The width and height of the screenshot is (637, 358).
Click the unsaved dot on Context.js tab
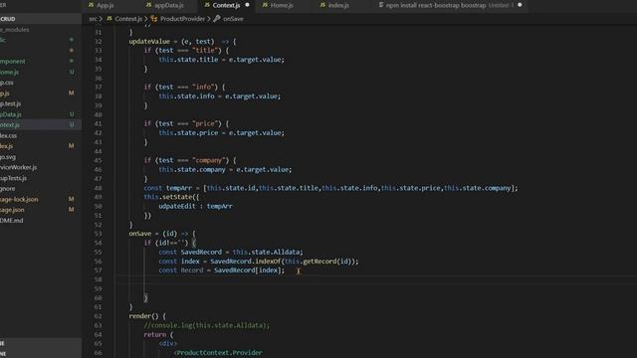(247, 5)
